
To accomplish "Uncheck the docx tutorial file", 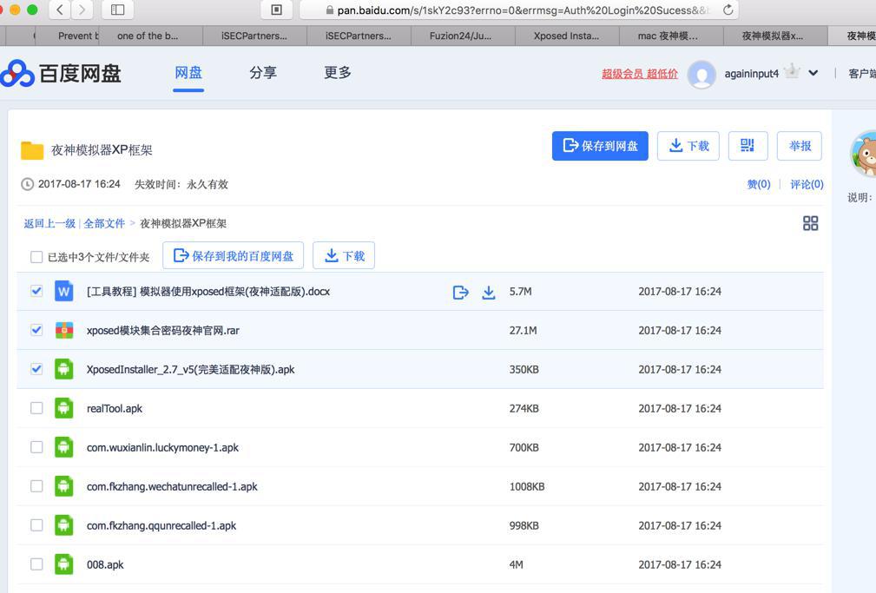I will (36, 291).
